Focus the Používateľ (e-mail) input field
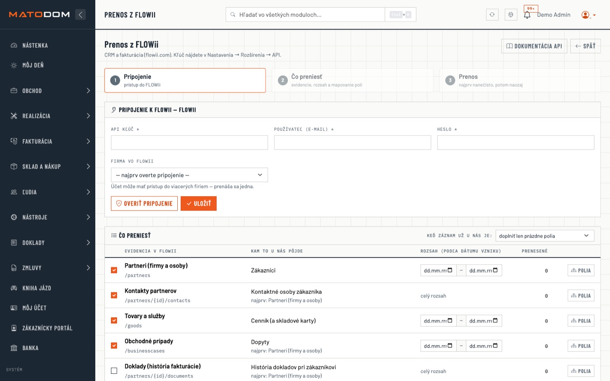 [x=353, y=143]
